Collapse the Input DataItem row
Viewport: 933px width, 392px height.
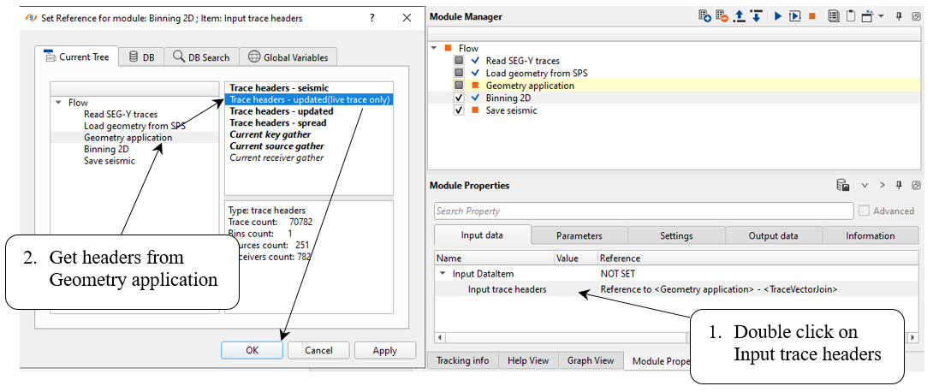click(443, 274)
